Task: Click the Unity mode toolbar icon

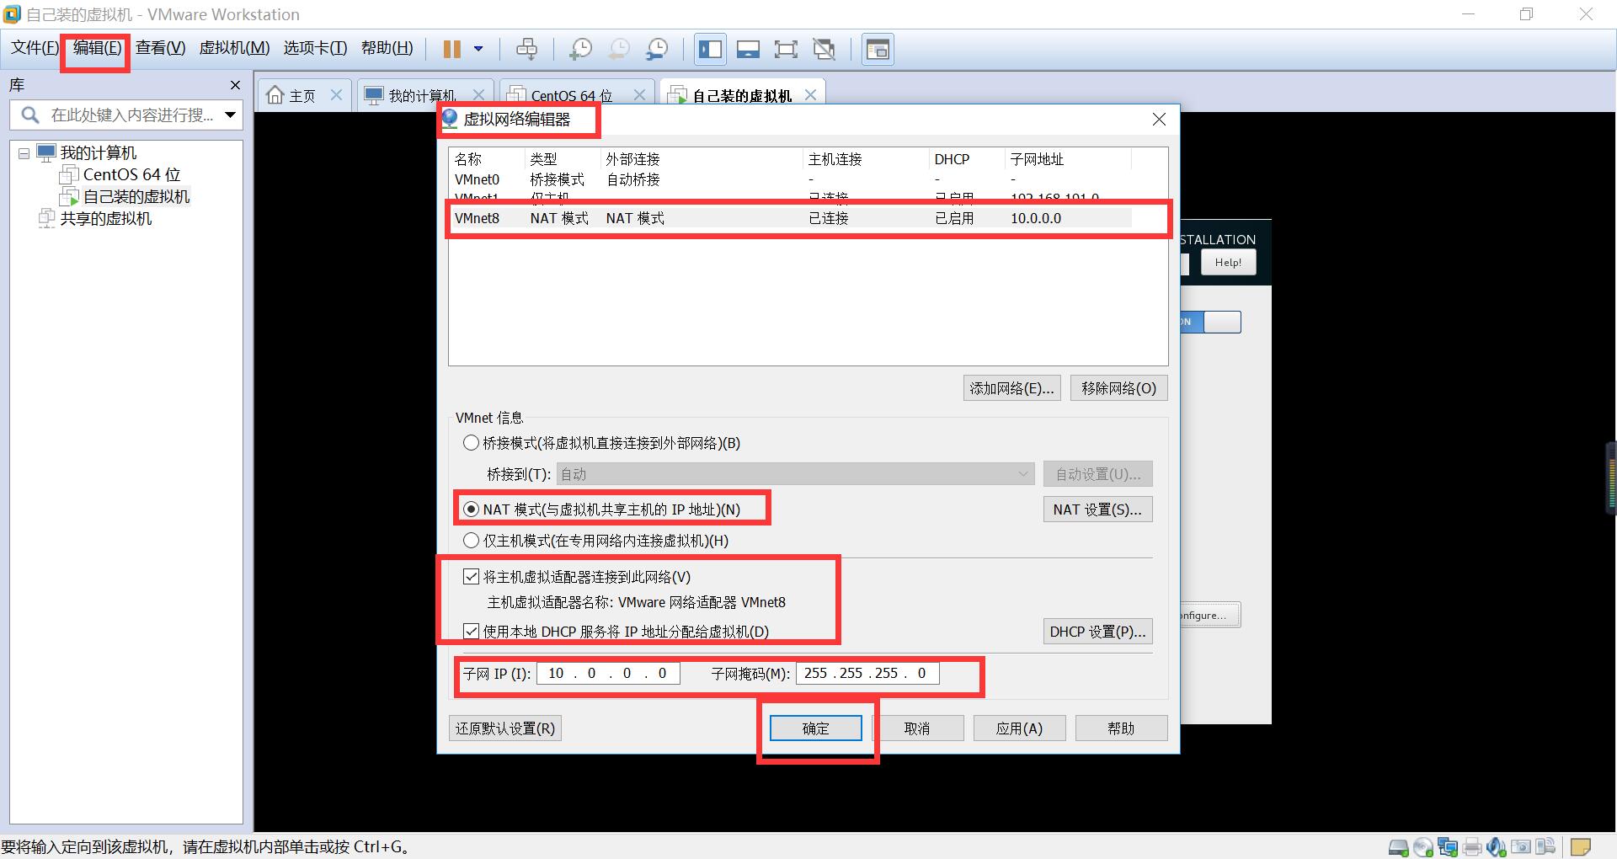Action: pyautogui.click(x=824, y=49)
